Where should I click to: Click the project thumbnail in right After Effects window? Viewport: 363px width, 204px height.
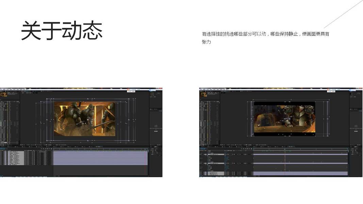tap(204, 95)
